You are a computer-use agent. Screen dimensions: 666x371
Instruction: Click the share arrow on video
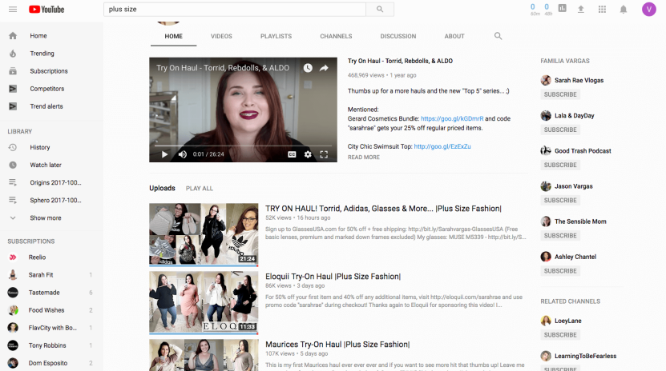(324, 68)
